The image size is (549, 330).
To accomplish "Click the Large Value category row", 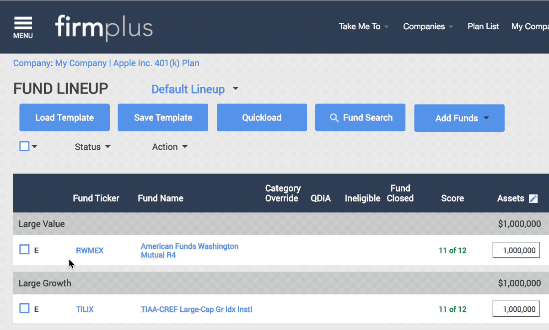I will tap(281, 224).
